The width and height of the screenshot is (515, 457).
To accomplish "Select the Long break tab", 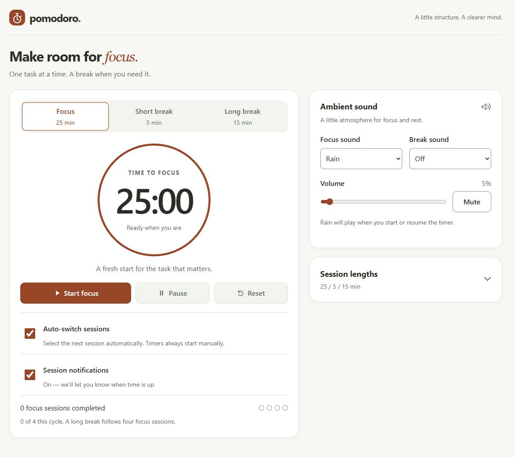I will tap(243, 116).
